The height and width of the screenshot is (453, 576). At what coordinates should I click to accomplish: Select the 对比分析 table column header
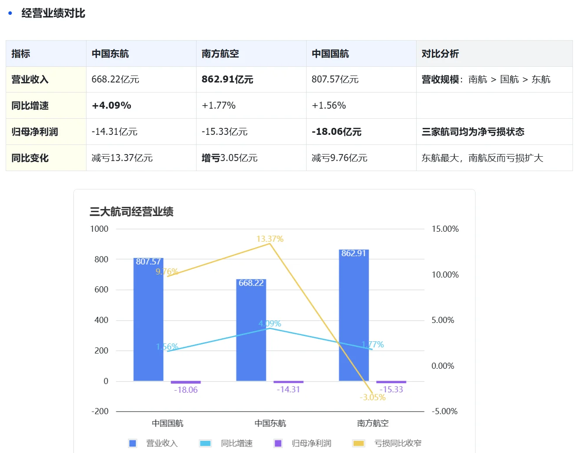(494, 54)
